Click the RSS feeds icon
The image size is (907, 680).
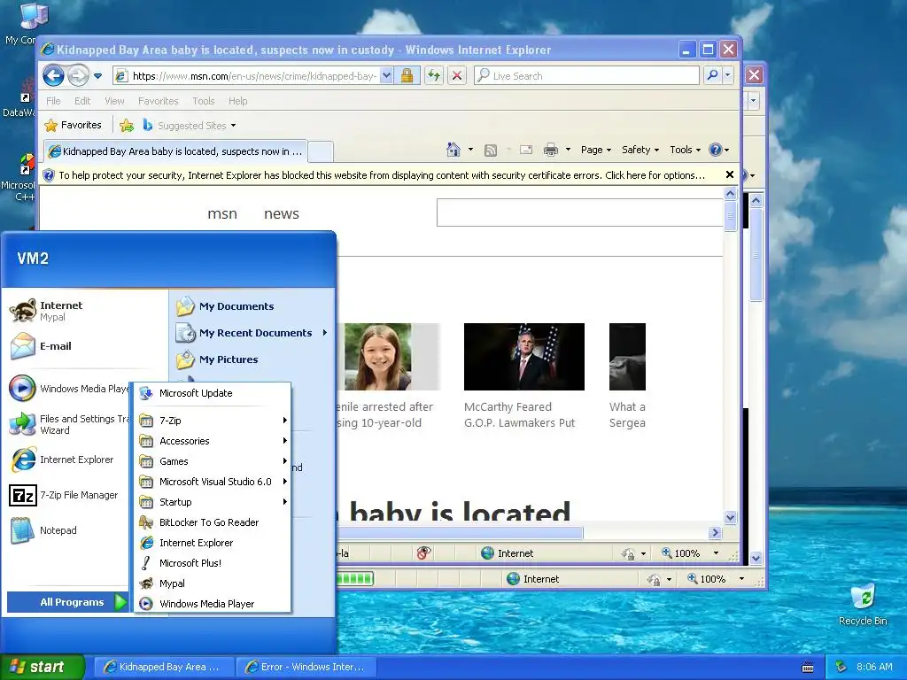[491, 151]
